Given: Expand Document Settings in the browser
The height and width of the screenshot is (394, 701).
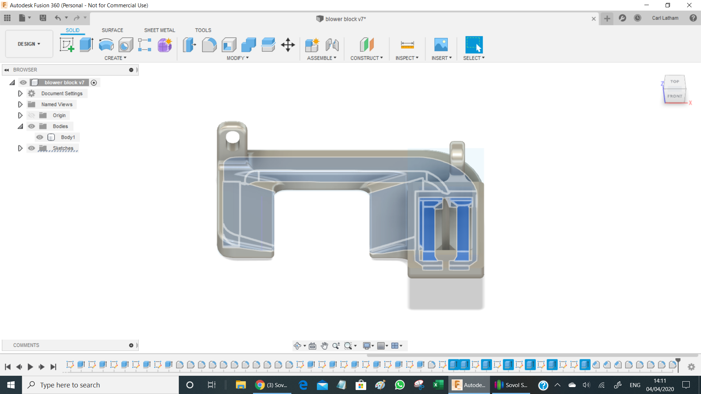Looking at the screenshot, I should pos(20,93).
